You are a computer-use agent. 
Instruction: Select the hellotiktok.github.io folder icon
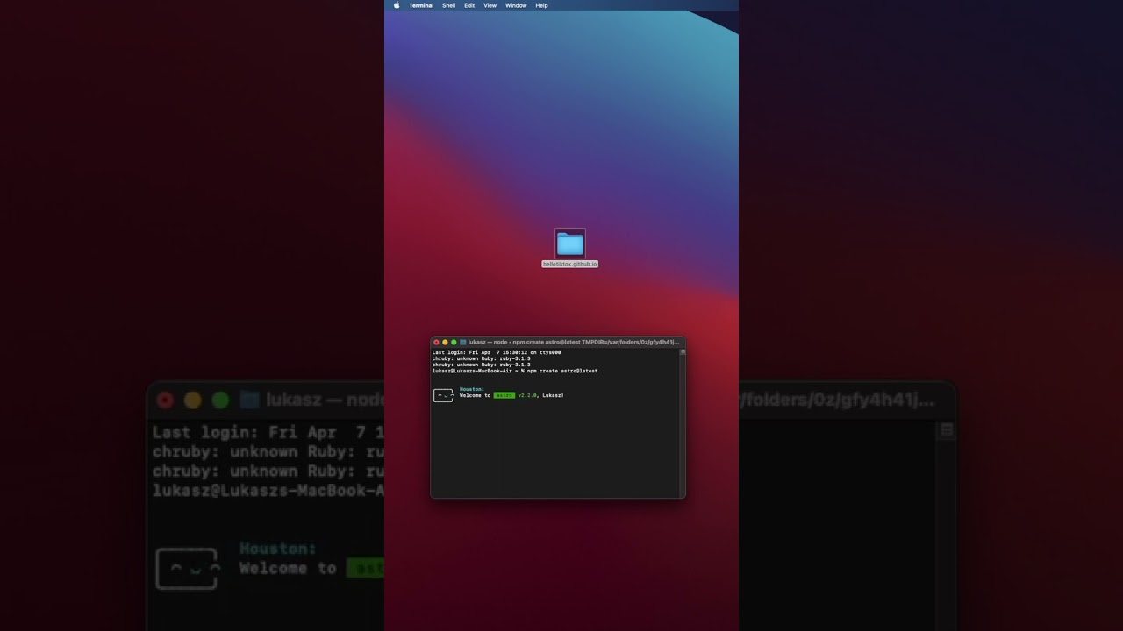point(570,244)
